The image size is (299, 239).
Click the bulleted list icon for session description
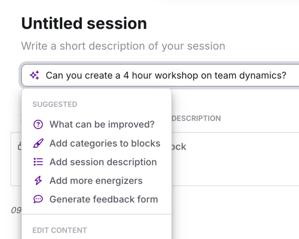38,162
